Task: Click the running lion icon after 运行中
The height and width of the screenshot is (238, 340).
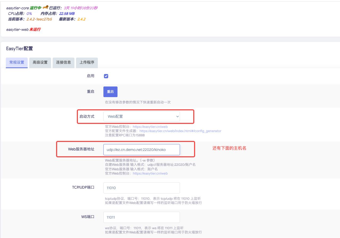Action: [45, 7]
